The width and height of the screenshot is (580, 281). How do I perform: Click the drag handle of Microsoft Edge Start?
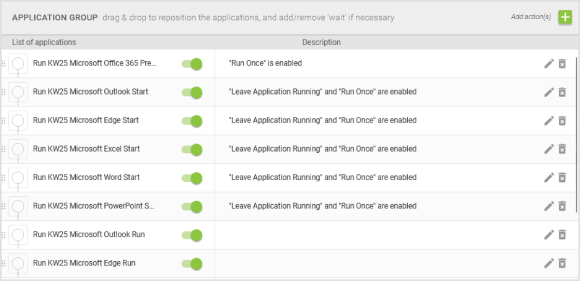4,121
